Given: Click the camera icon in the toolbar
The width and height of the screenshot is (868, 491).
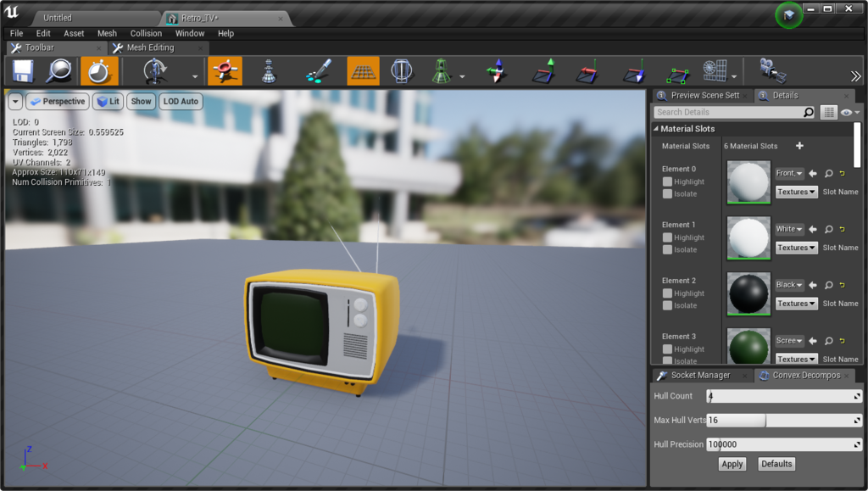Looking at the screenshot, I should click(x=771, y=71).
